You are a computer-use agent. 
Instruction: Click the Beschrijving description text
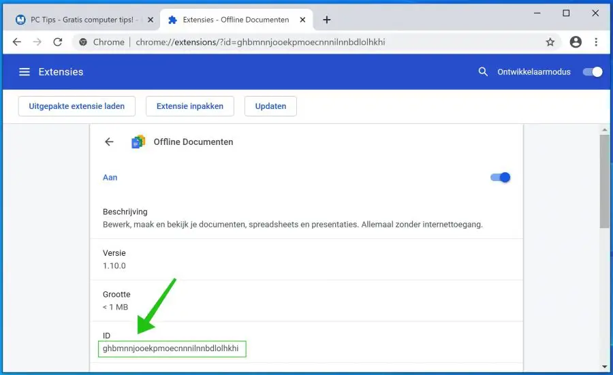pos(292,225)
